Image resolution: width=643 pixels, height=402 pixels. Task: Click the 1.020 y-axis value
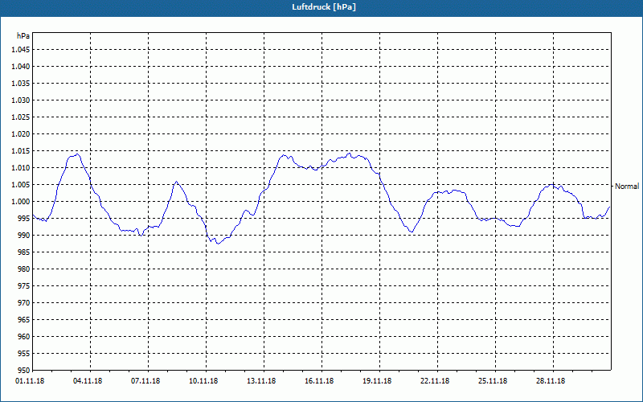tap(21, 133)
